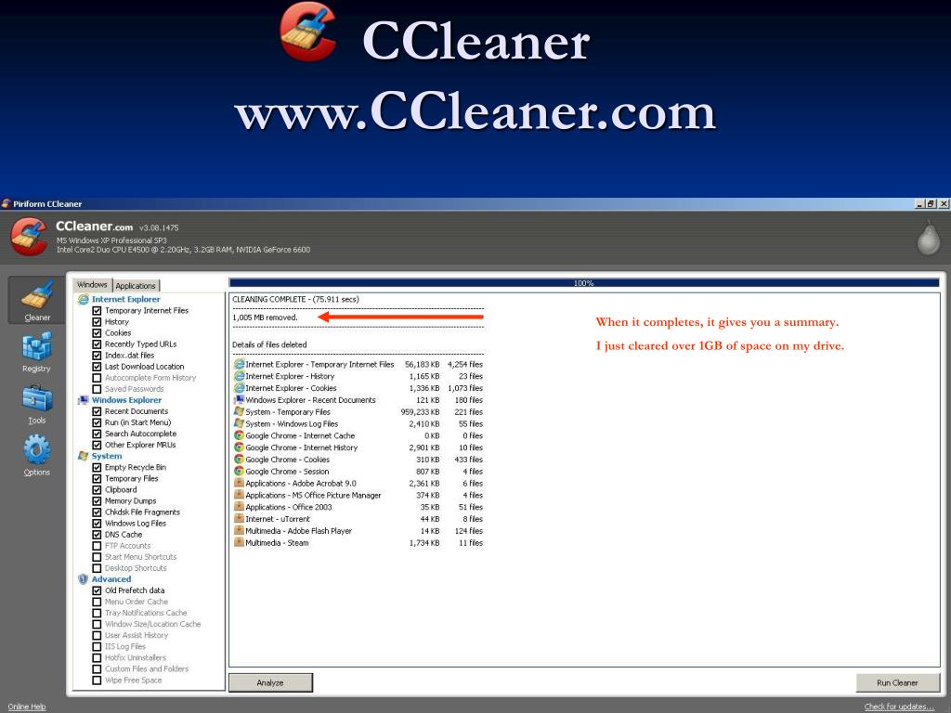Click Chrome icon beside Google Chrome - Session
951x713 pixels.
pos(239,471)
